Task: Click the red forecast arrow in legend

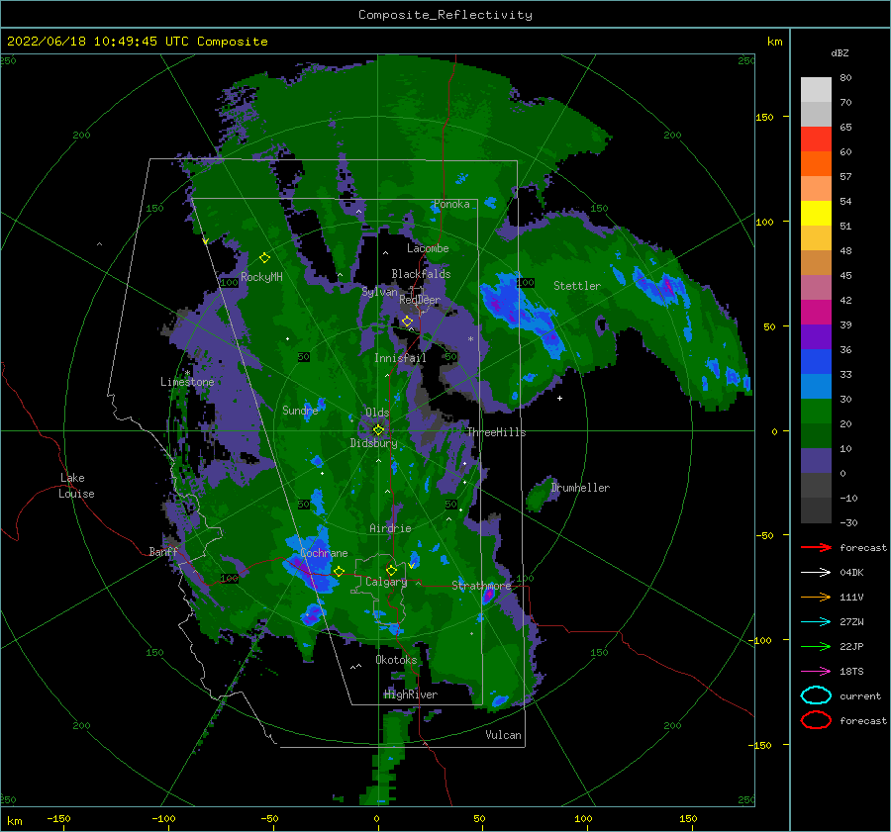Action: pos(816,547)
